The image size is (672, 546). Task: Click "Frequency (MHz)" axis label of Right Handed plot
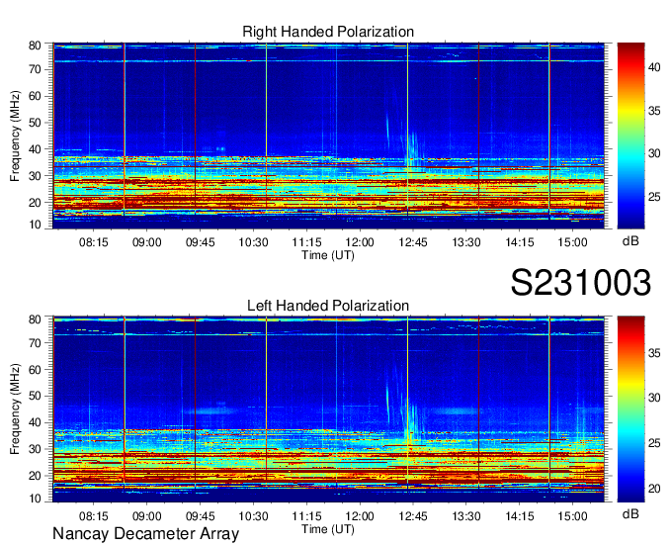[x=15, y=136]
